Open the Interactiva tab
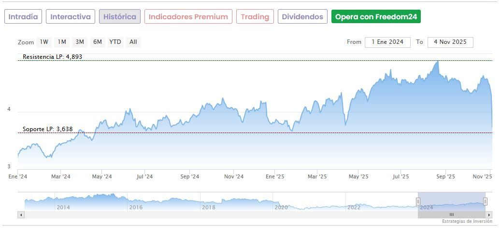This screenshot has height=229, width=501. [x=71, y=17]
